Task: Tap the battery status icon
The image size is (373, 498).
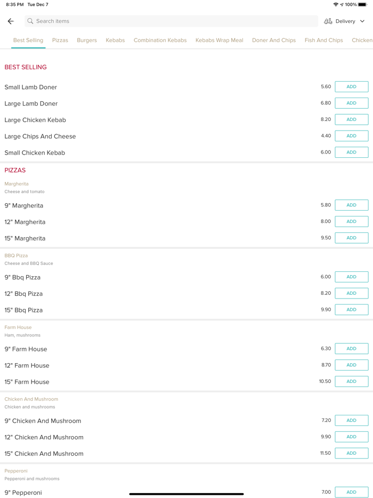Action: coord(362,5)
